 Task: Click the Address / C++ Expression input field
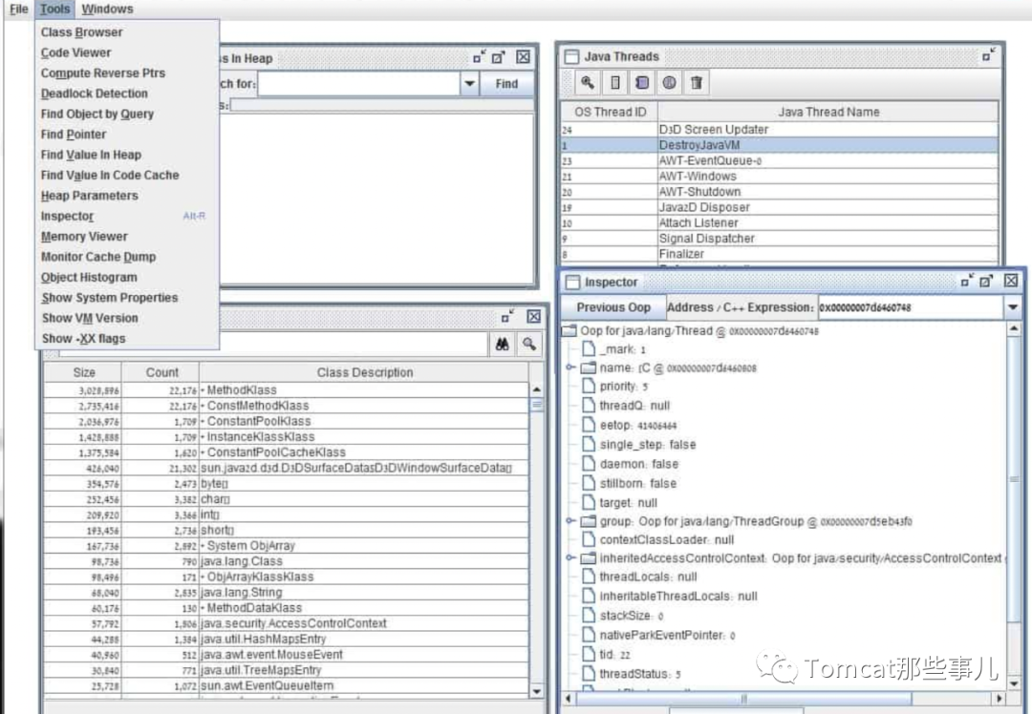pos(911,307)
